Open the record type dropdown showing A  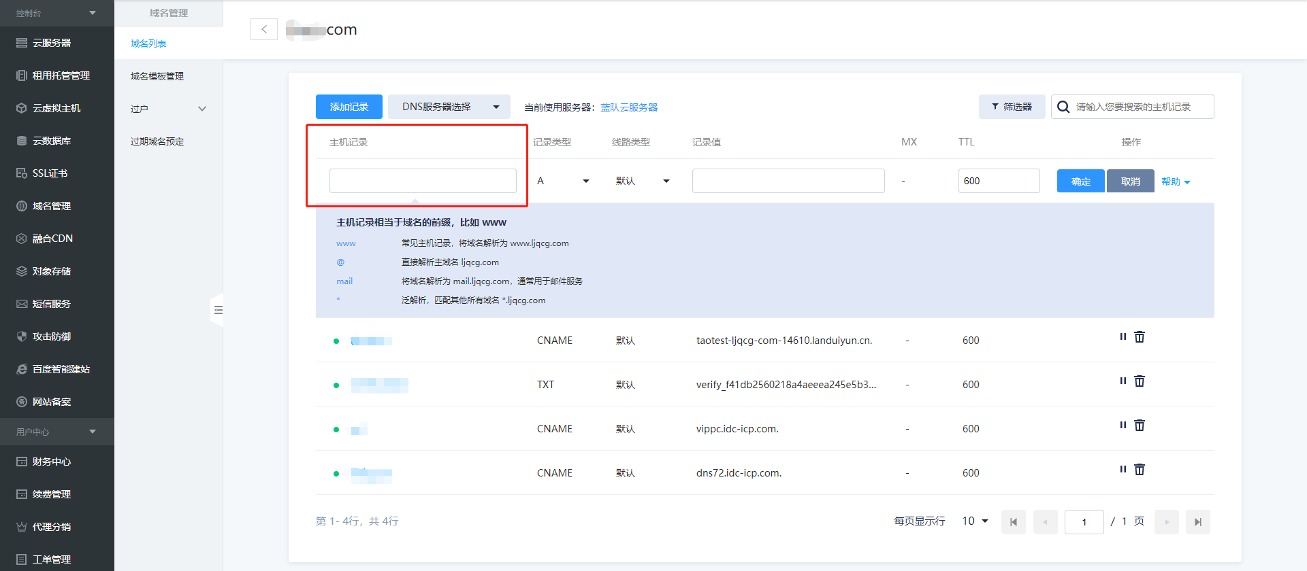[x=563, y=181]
